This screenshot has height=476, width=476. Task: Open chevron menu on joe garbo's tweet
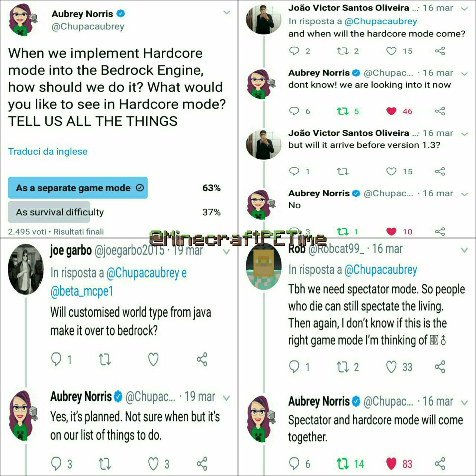coord(226,252)
